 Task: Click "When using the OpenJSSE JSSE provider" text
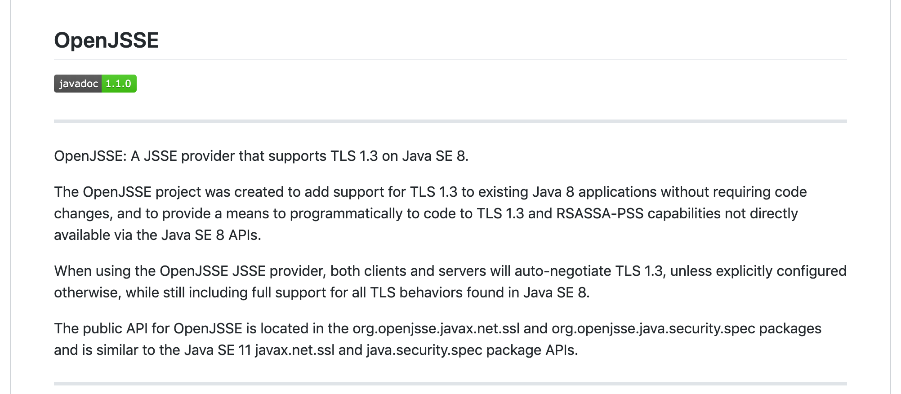[x=189, y=271]
